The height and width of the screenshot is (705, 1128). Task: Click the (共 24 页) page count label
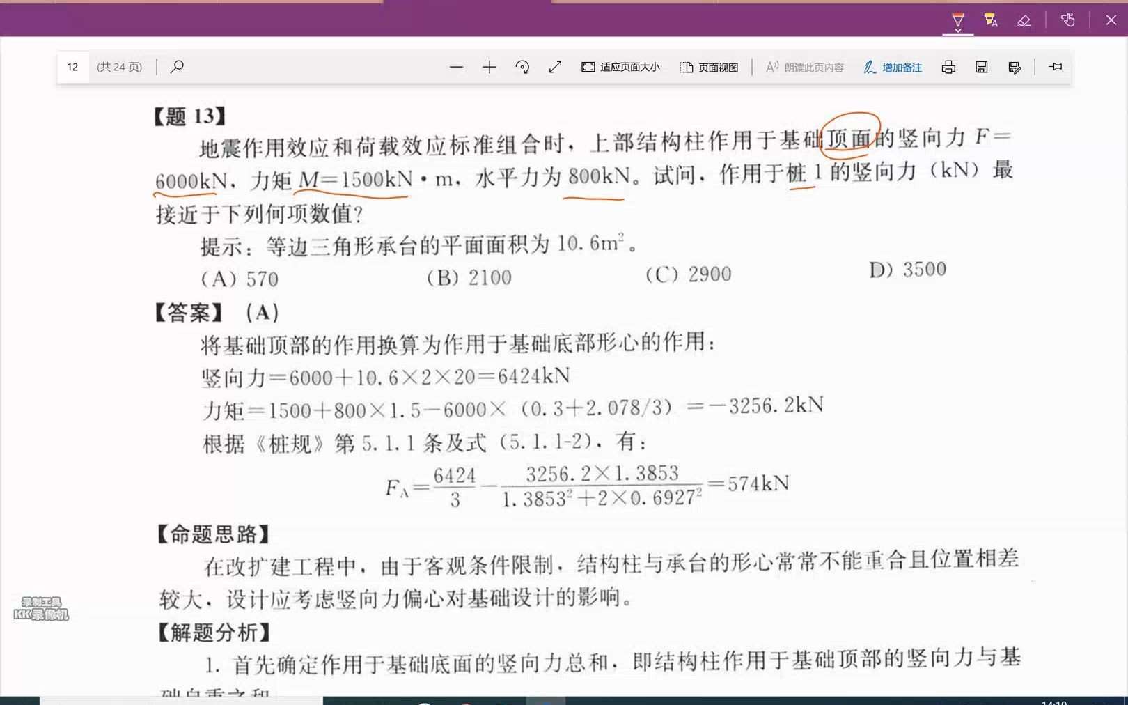119,67
